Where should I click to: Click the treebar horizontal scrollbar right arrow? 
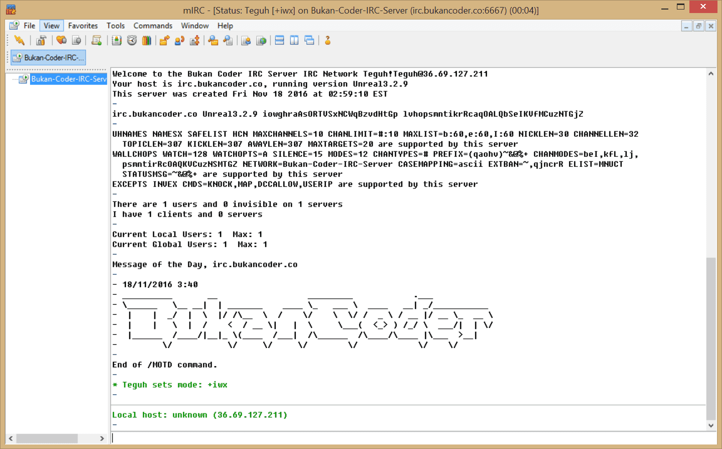(102, 438)
